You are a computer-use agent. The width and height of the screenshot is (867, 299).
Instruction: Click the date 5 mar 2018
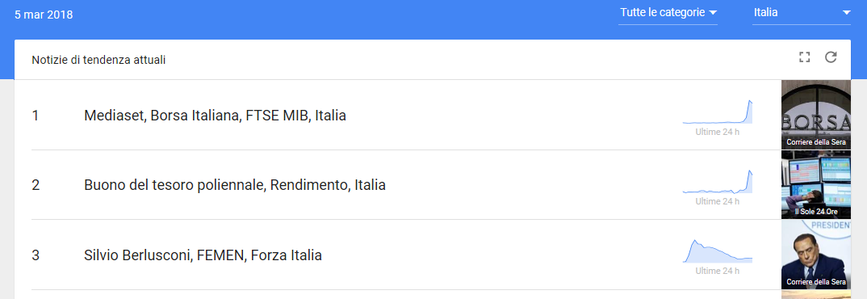coord(44,15)
